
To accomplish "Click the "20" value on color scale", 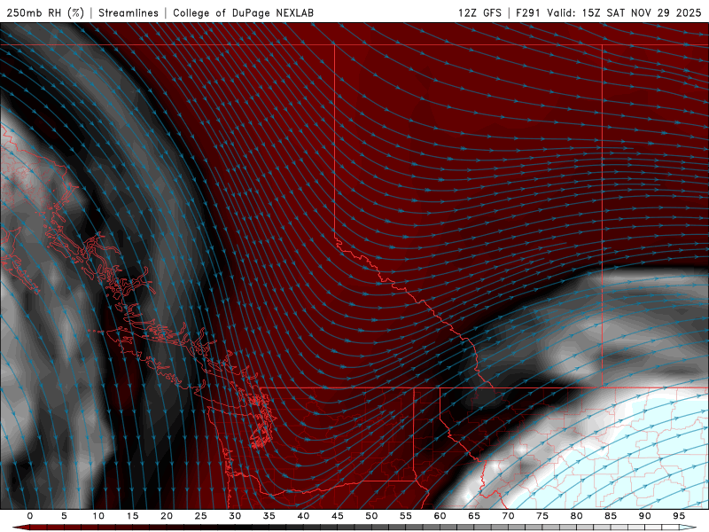I will tap(167, 516).
